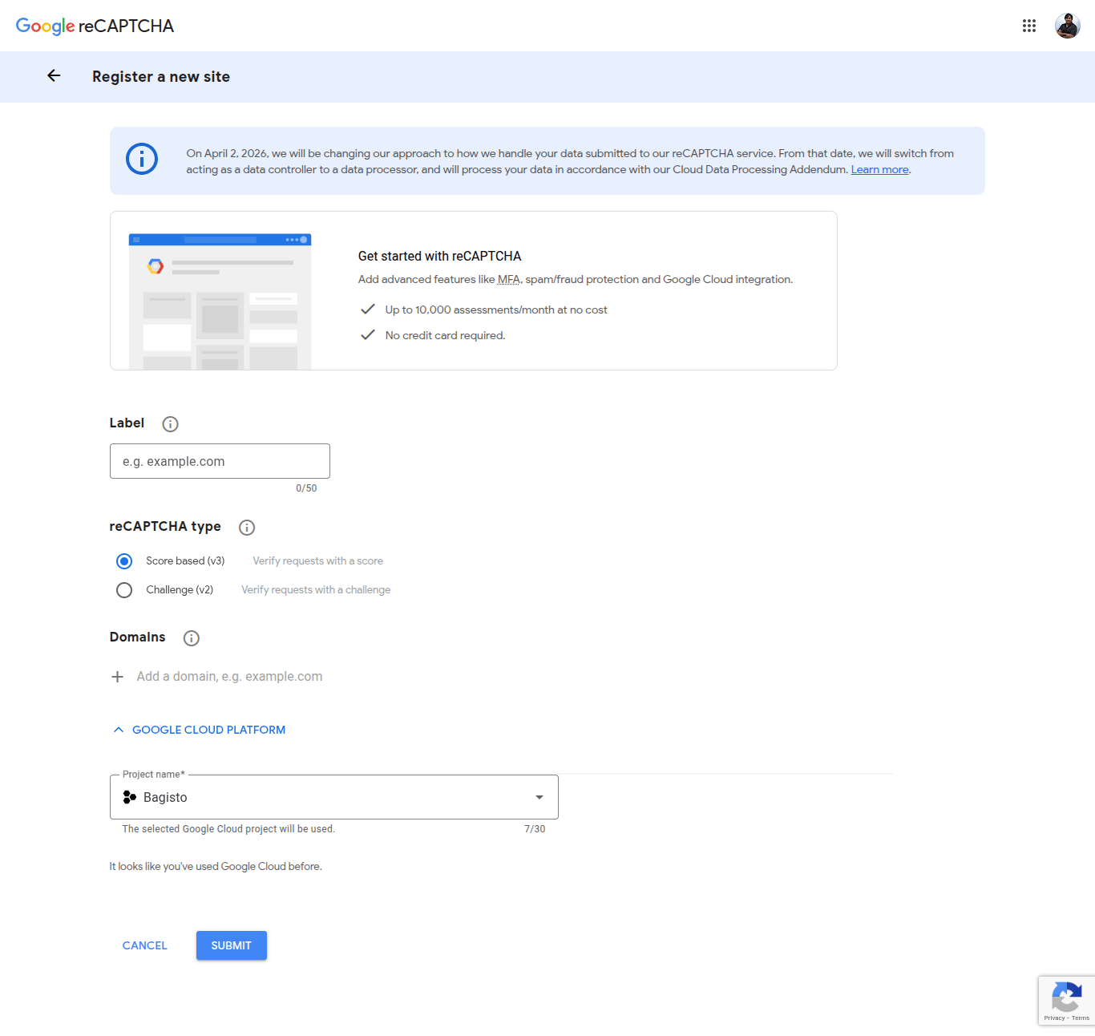
Task: Click 'Up to 10,000 assessments/month at no cost'
Action: tap(496, 310)
